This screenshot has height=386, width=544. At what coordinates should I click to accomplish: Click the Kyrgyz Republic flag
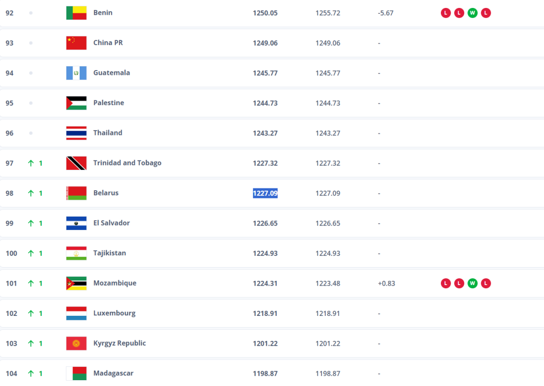(x=76, y=344)
